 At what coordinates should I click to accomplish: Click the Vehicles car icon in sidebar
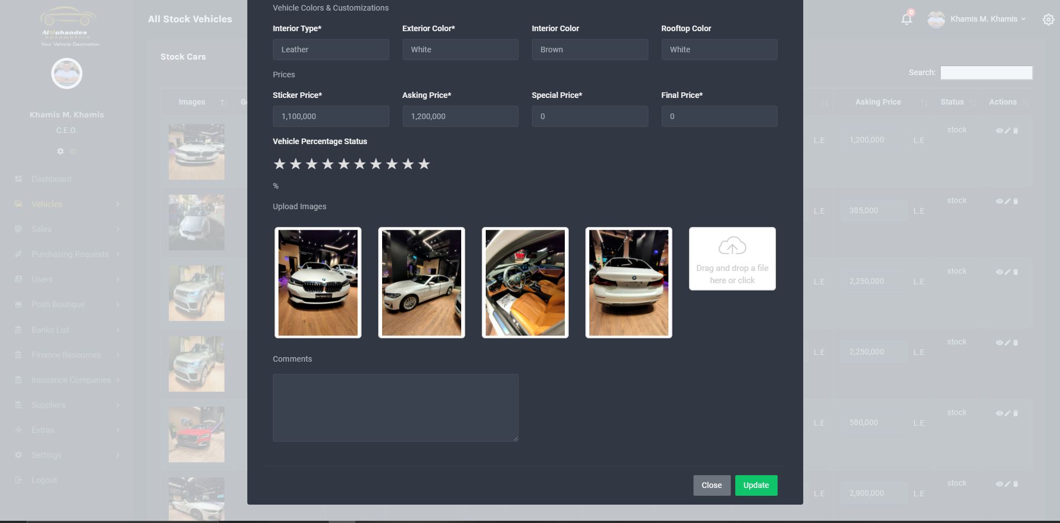point(18,204)
